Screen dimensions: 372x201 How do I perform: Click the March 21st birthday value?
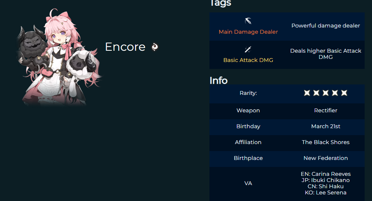pyautogui.click(x=326, y=126)
